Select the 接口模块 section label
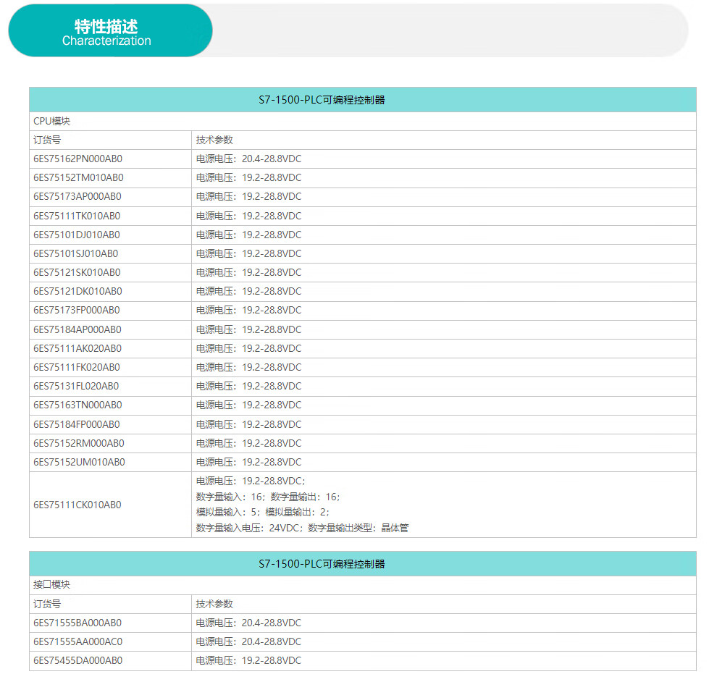 click(51, 585)
